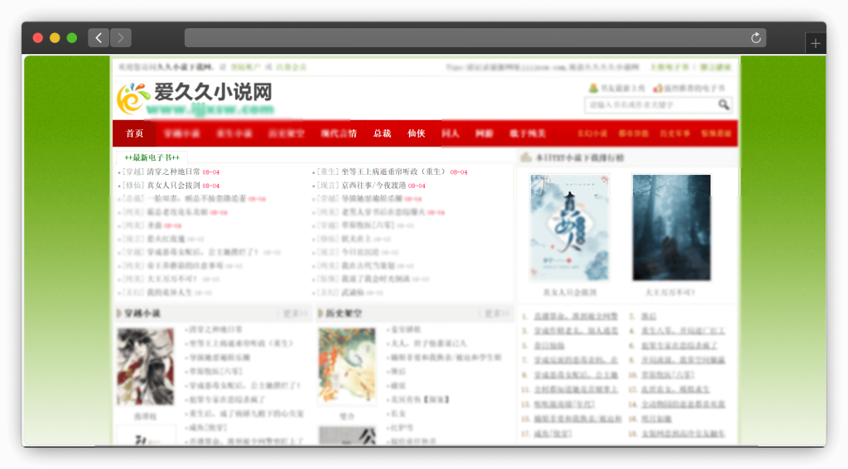Open a new tab with the plus button
This screenshot has height=469, width=848.
tap(816, 43)
